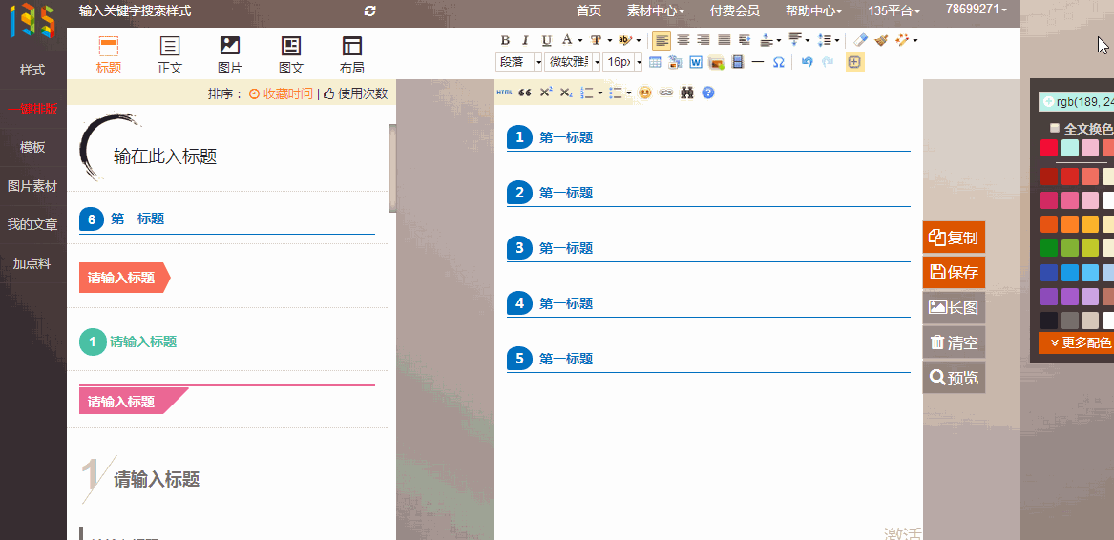Align text to the right
The height and width of the screenshot is (540, 1114).
tap(704, 40)
